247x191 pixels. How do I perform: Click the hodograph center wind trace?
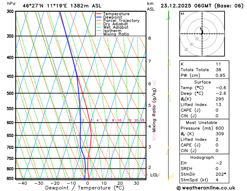(x=201, y=31)
